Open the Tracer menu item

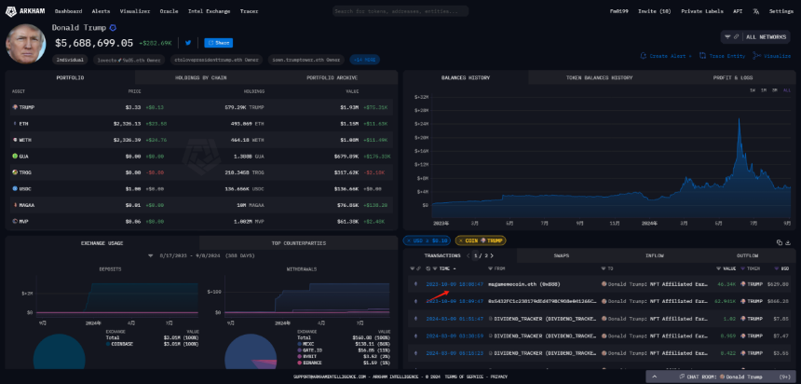(249, 11)
